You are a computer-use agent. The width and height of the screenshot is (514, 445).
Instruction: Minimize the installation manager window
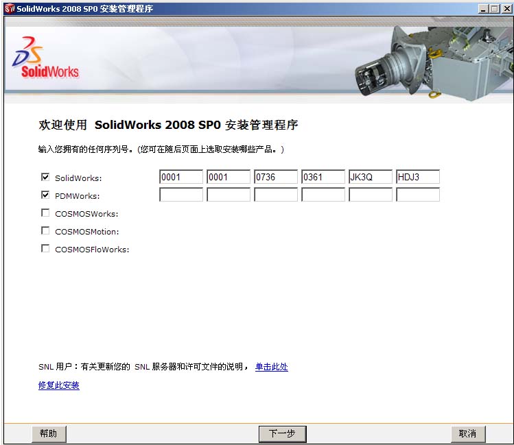(x=483, y=9)
